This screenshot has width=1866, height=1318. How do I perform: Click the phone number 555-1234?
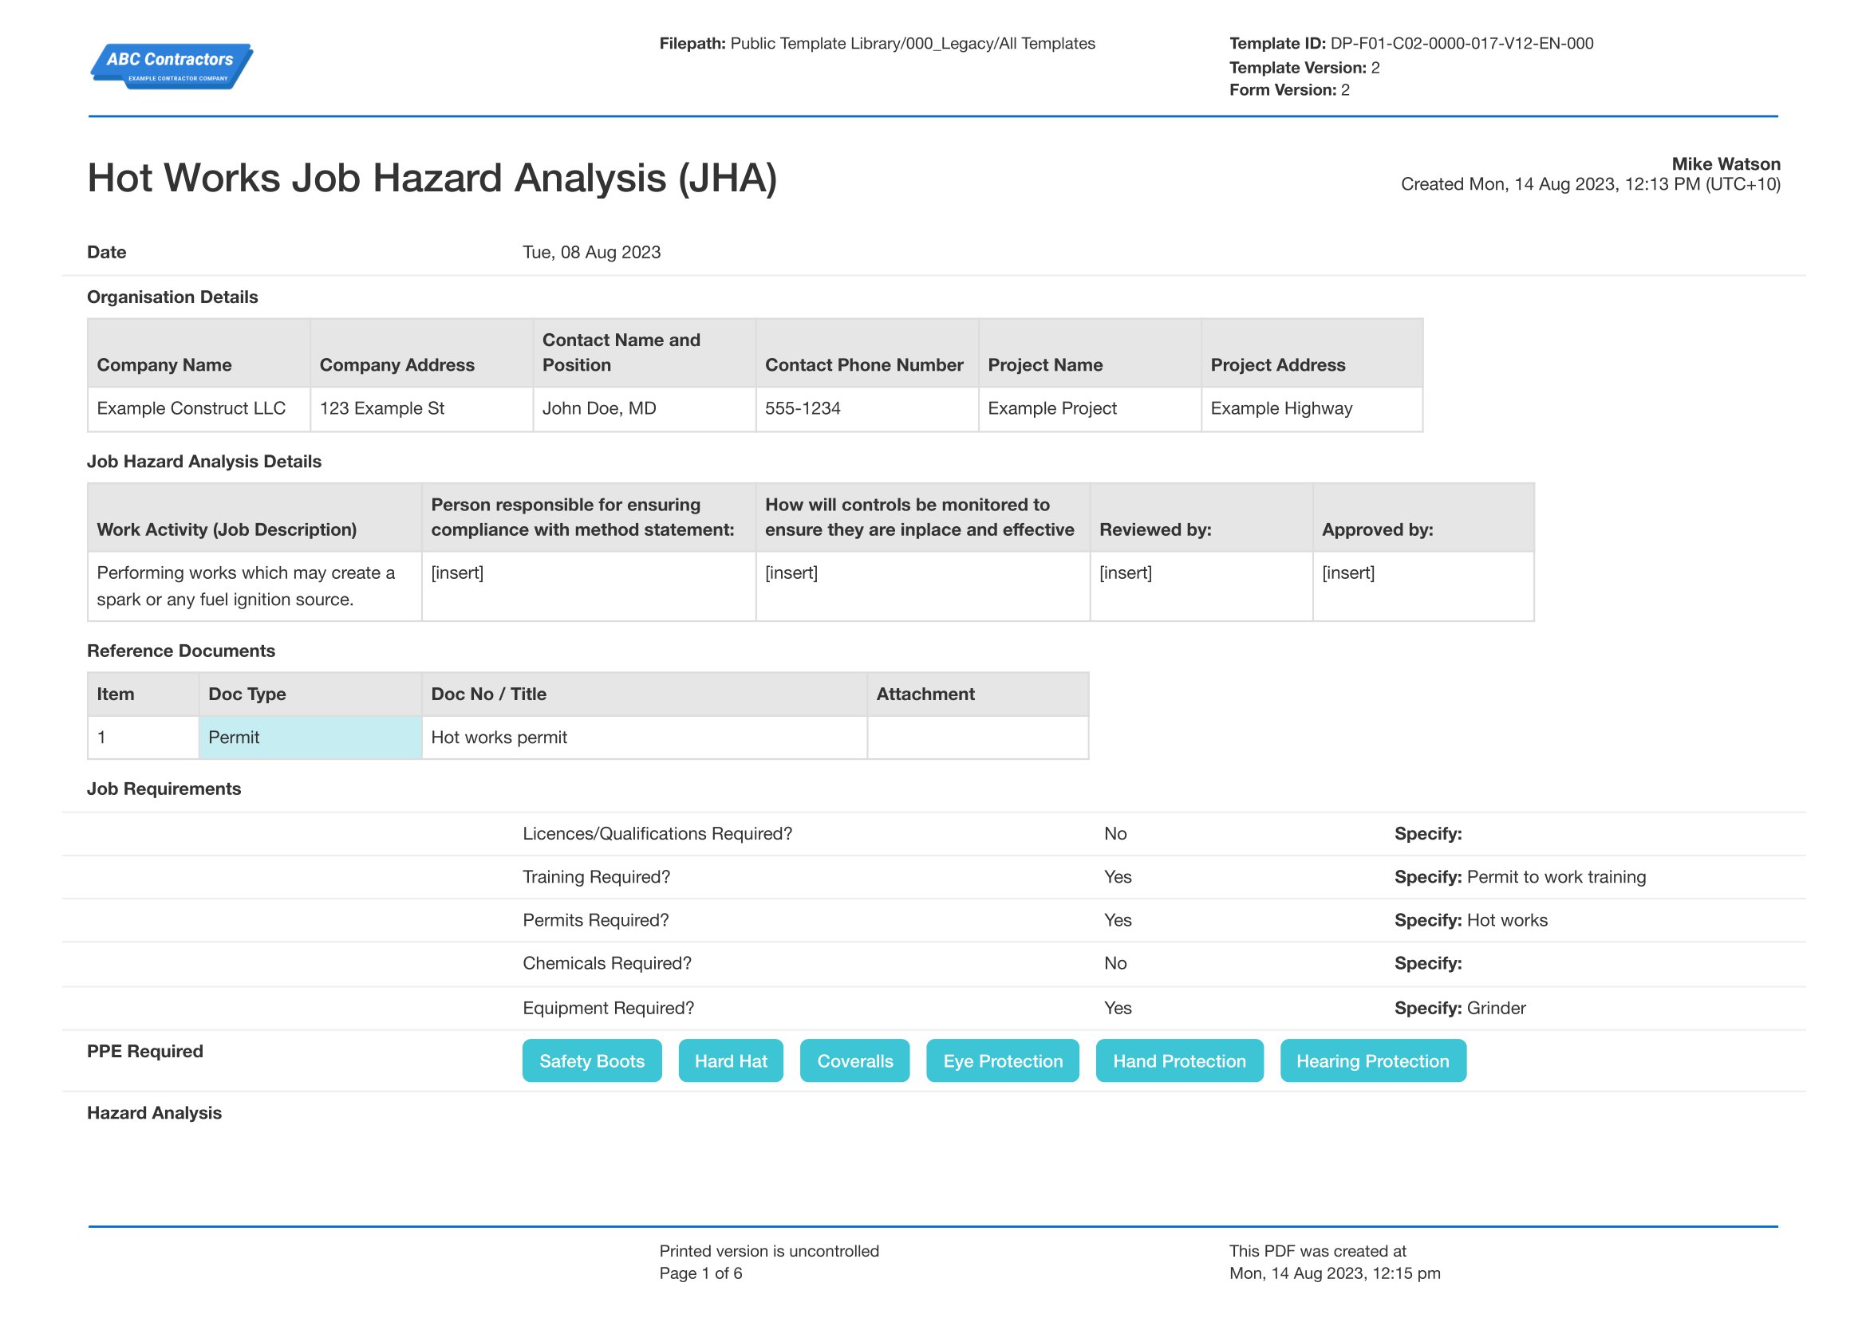coord(803,408)
